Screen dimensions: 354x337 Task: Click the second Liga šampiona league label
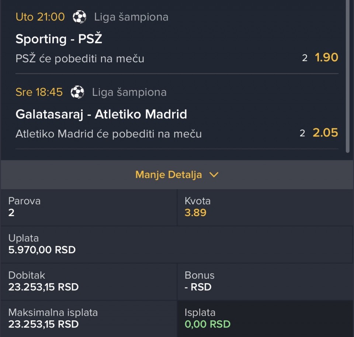(x=129, y=92)
